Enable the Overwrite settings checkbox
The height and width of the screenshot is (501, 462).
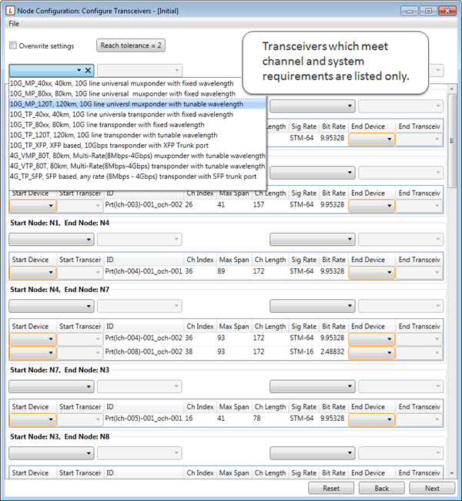point(13,45)
